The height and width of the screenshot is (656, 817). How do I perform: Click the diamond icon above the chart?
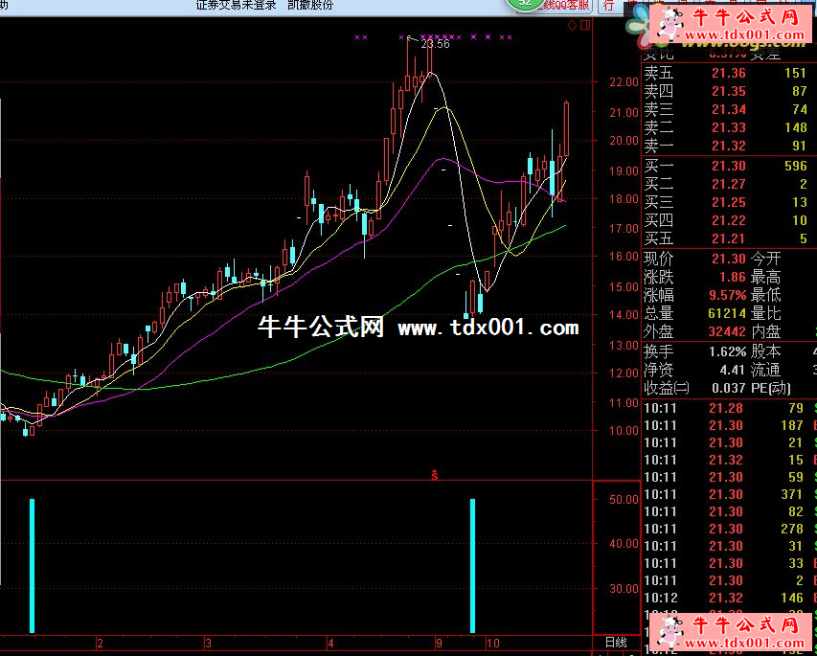click(x=572, y=25)
